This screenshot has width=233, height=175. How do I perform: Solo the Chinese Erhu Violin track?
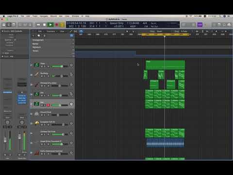pos(45,86)
